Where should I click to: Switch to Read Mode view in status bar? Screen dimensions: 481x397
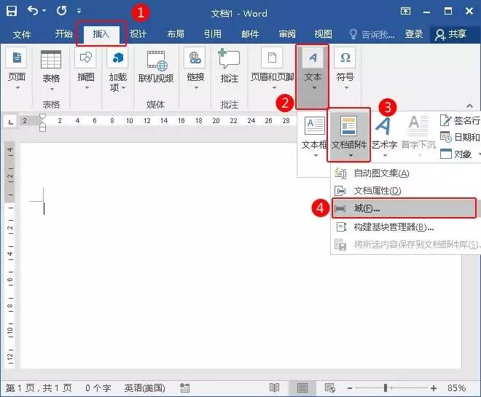click(275, 388)
